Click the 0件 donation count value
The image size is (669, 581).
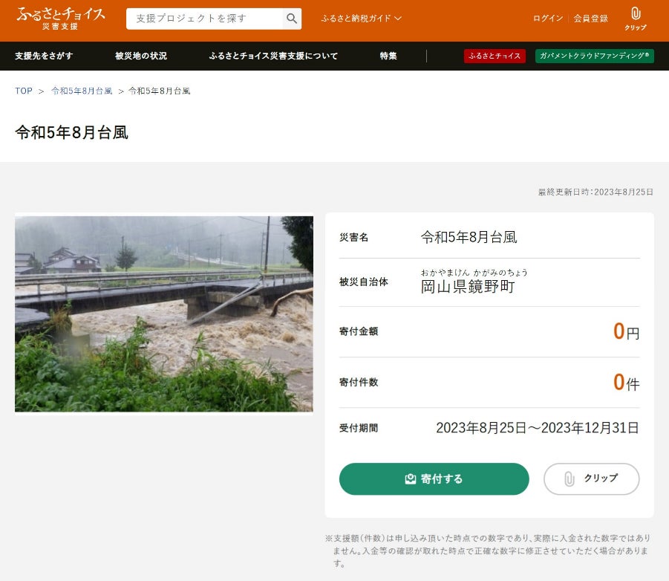627,383
